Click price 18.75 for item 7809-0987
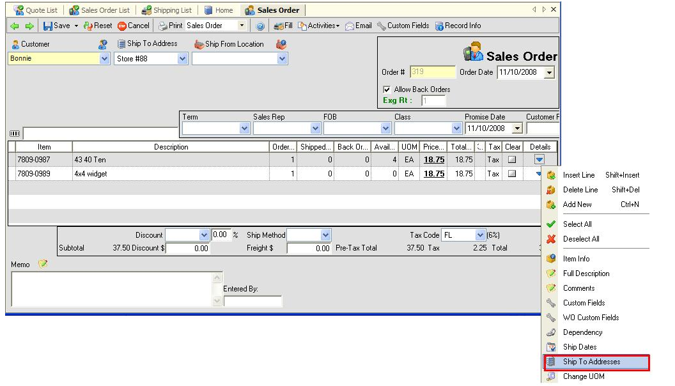 [x=434, y=160]
